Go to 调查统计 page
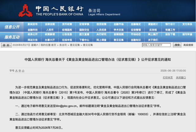Screen dimensions: 196x132 tap(153, 24)
